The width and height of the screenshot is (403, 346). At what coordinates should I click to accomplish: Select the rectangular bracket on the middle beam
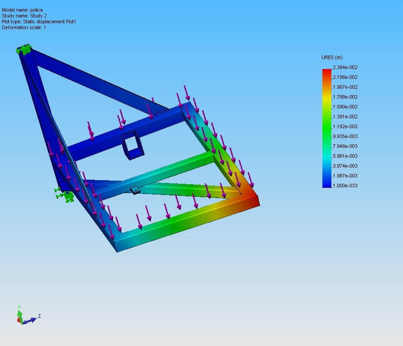click(133, 145)
